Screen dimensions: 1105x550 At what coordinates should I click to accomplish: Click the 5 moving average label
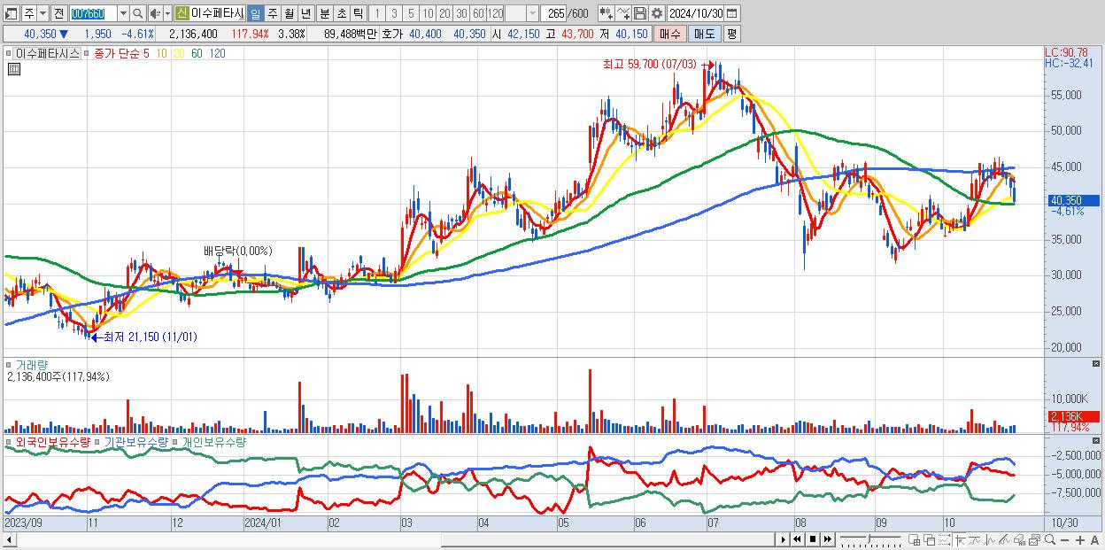145,53
